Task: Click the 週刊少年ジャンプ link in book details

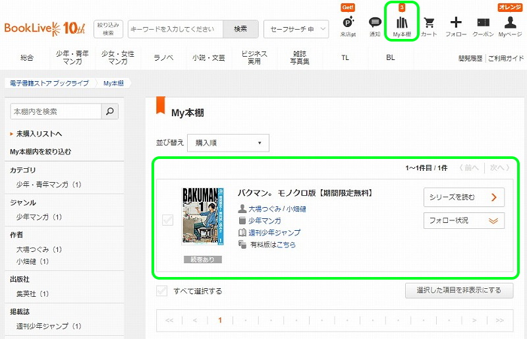Action: click(274, 233)
